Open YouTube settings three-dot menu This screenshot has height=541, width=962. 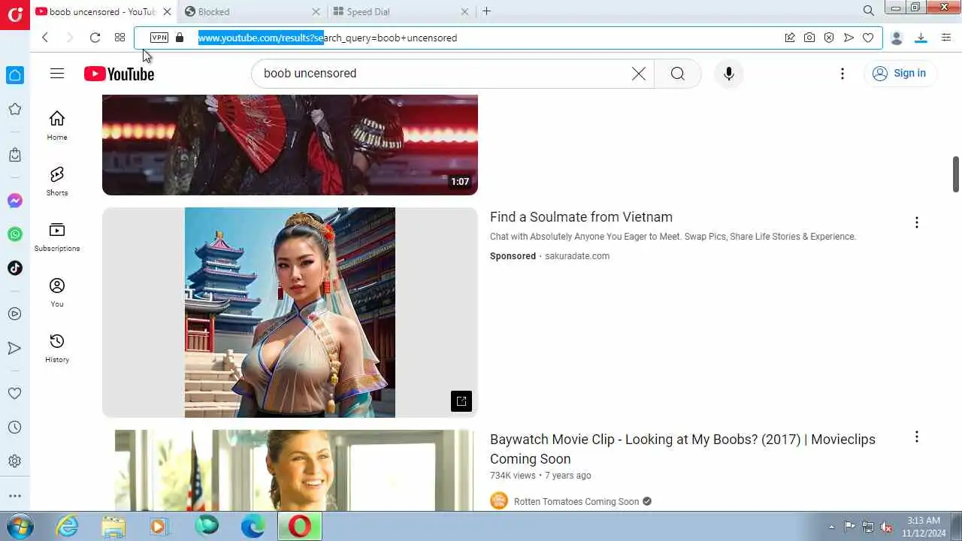(x=843, y=74)
